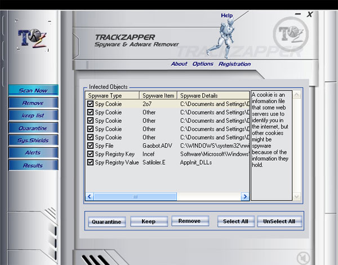
Task: Open Sys.Shields section
Action: pyautogui.click(x=33, y=140)
